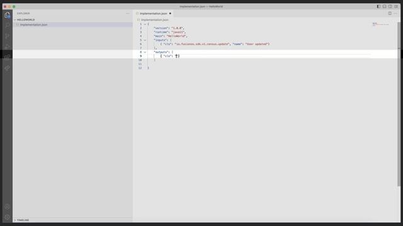Click the minimap code preview
403x226 pixels.
point(380,24)
